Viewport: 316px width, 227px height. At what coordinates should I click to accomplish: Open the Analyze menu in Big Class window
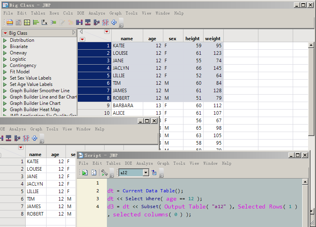click(x=97, y=13)
